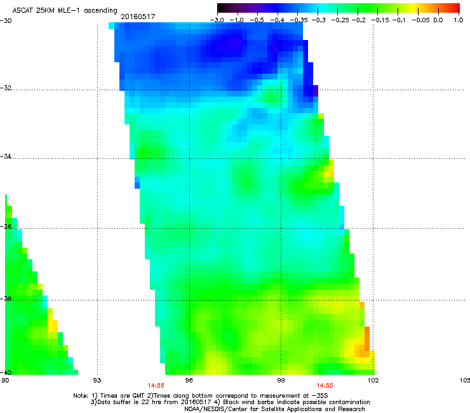Click the -0.05 color scale label
This screenshot has width=470, height=413.
point(421,20)
